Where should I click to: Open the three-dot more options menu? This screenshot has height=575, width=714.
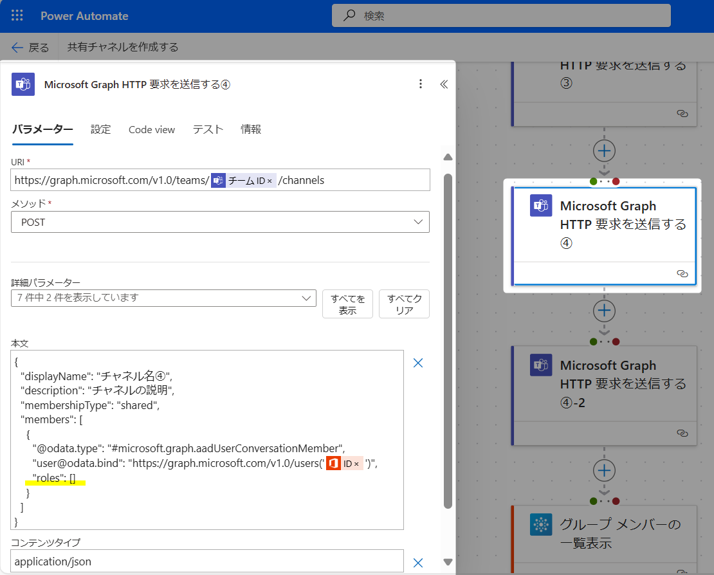(x=420, y=84)
